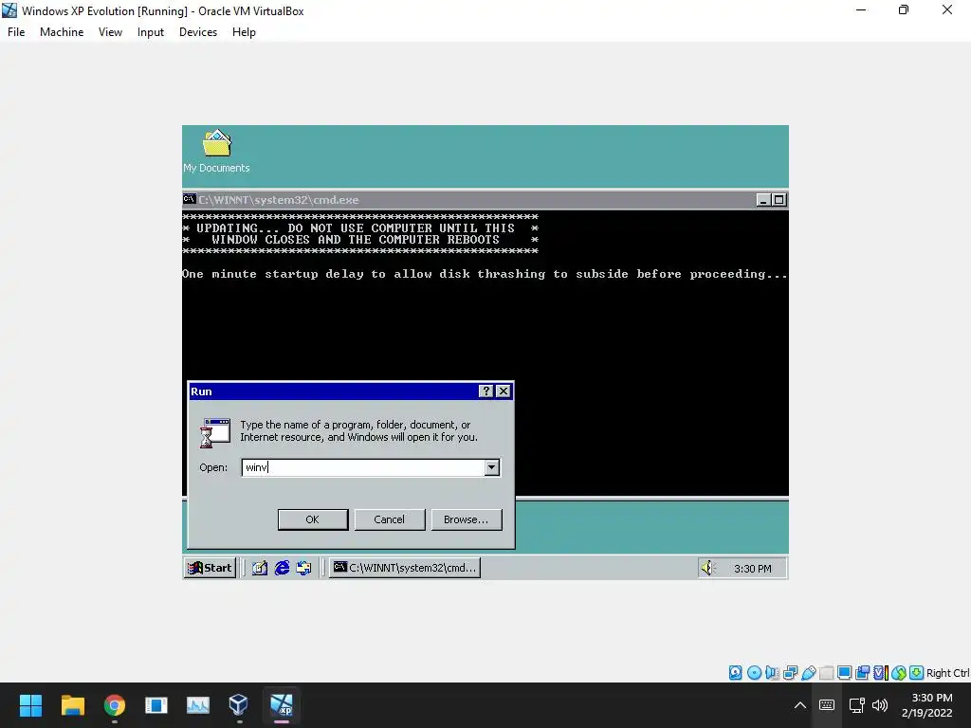
Task: Open the VirtualBox View menu
Action: click(x=110, y=32)
